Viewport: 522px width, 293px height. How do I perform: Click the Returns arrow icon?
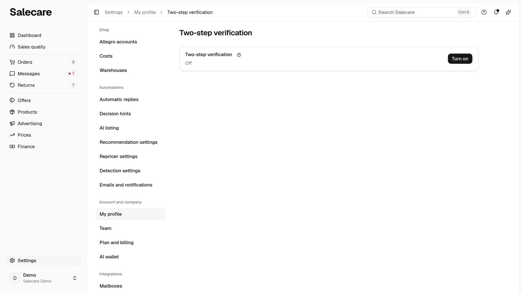pos(12,85)
